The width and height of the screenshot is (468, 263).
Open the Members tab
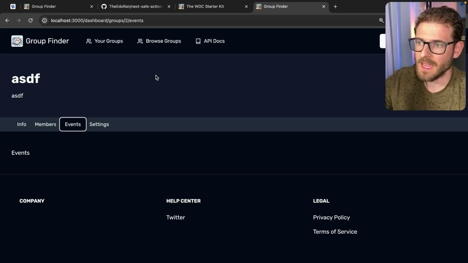[x=45, y=124]
